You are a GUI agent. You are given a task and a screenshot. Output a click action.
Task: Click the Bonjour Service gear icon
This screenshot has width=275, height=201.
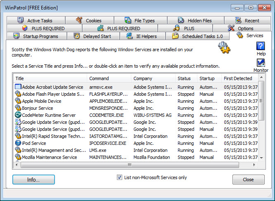tap(18, 108)
